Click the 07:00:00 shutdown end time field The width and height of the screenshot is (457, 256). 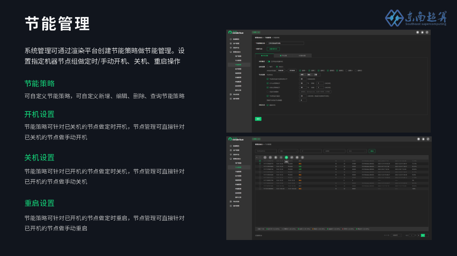(292, 70)
